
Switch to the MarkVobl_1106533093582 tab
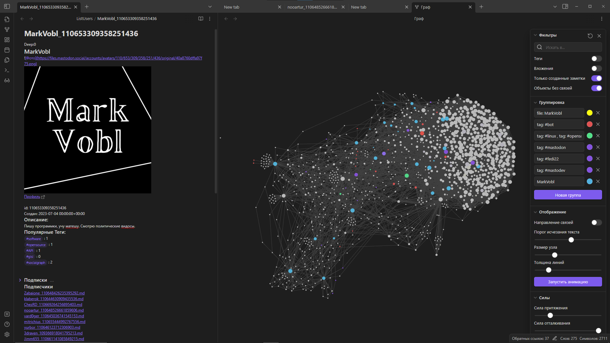(45, 7)
